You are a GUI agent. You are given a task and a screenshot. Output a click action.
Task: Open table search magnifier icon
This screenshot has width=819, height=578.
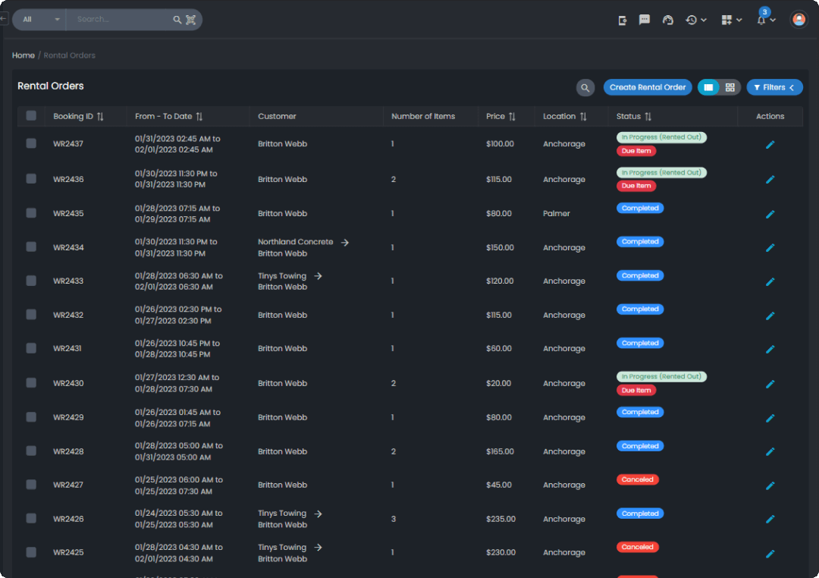[585, 87]
